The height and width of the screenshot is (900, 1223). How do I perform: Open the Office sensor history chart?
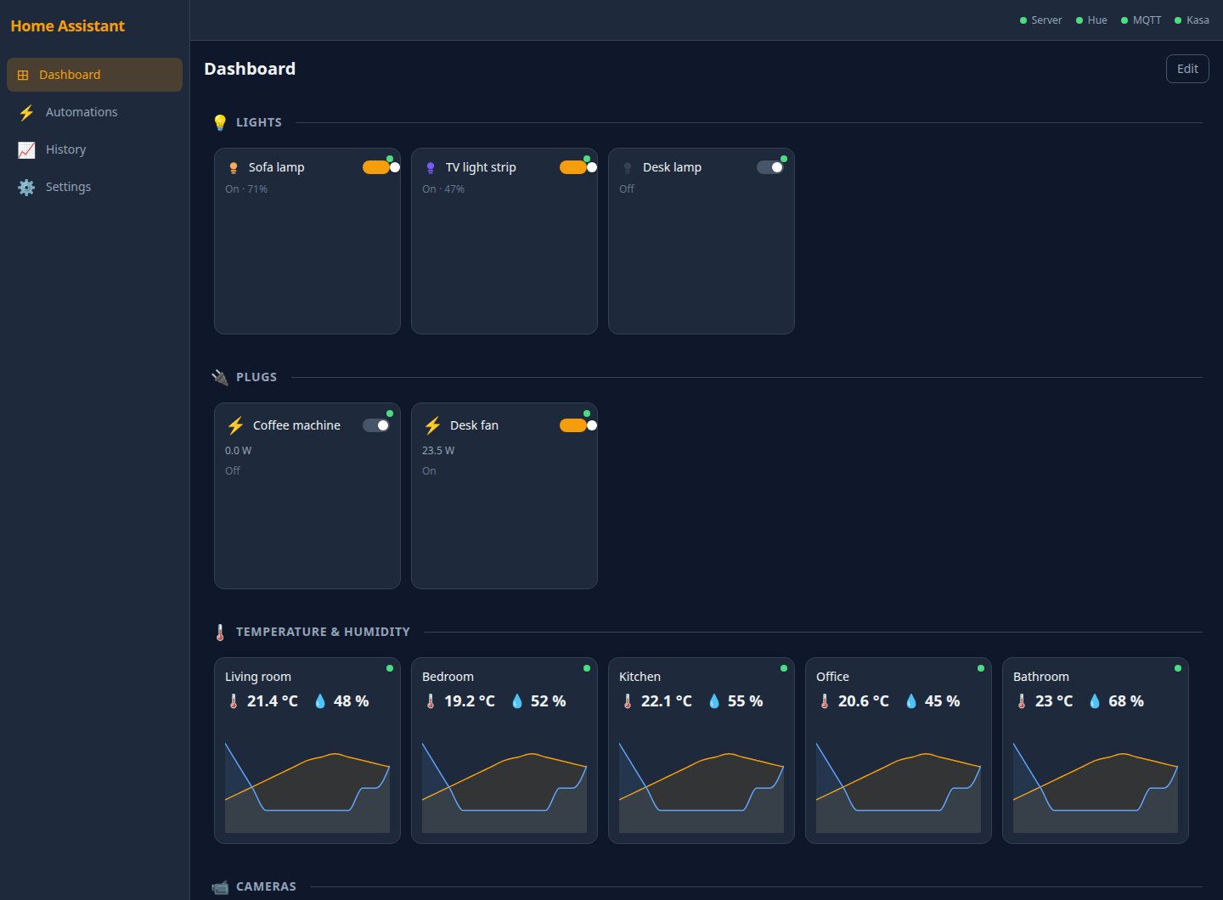point(899,788)
